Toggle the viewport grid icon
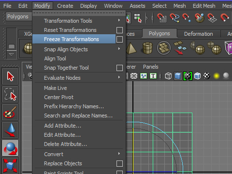The image size is (232, 174). click(x=134, y=76)
